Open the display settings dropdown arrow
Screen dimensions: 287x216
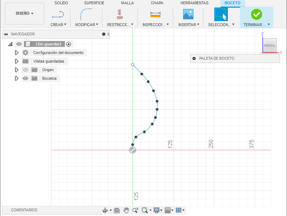(161, 210)
